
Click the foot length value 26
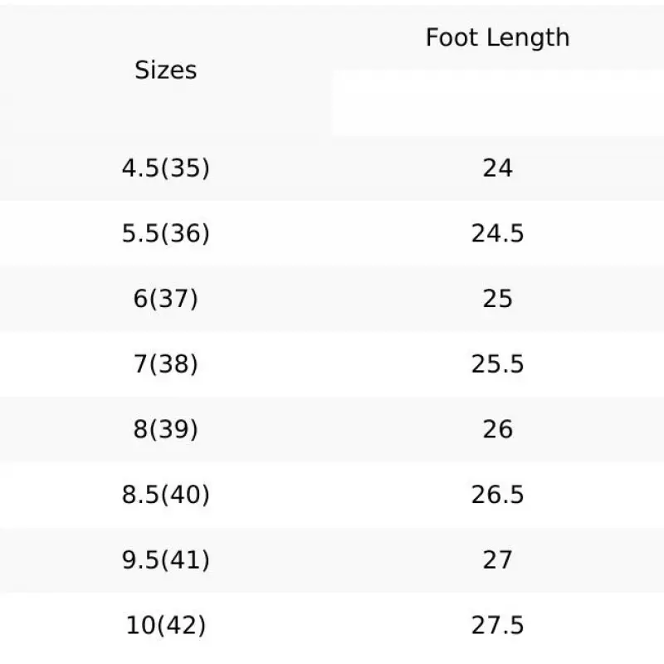point(497,429)
